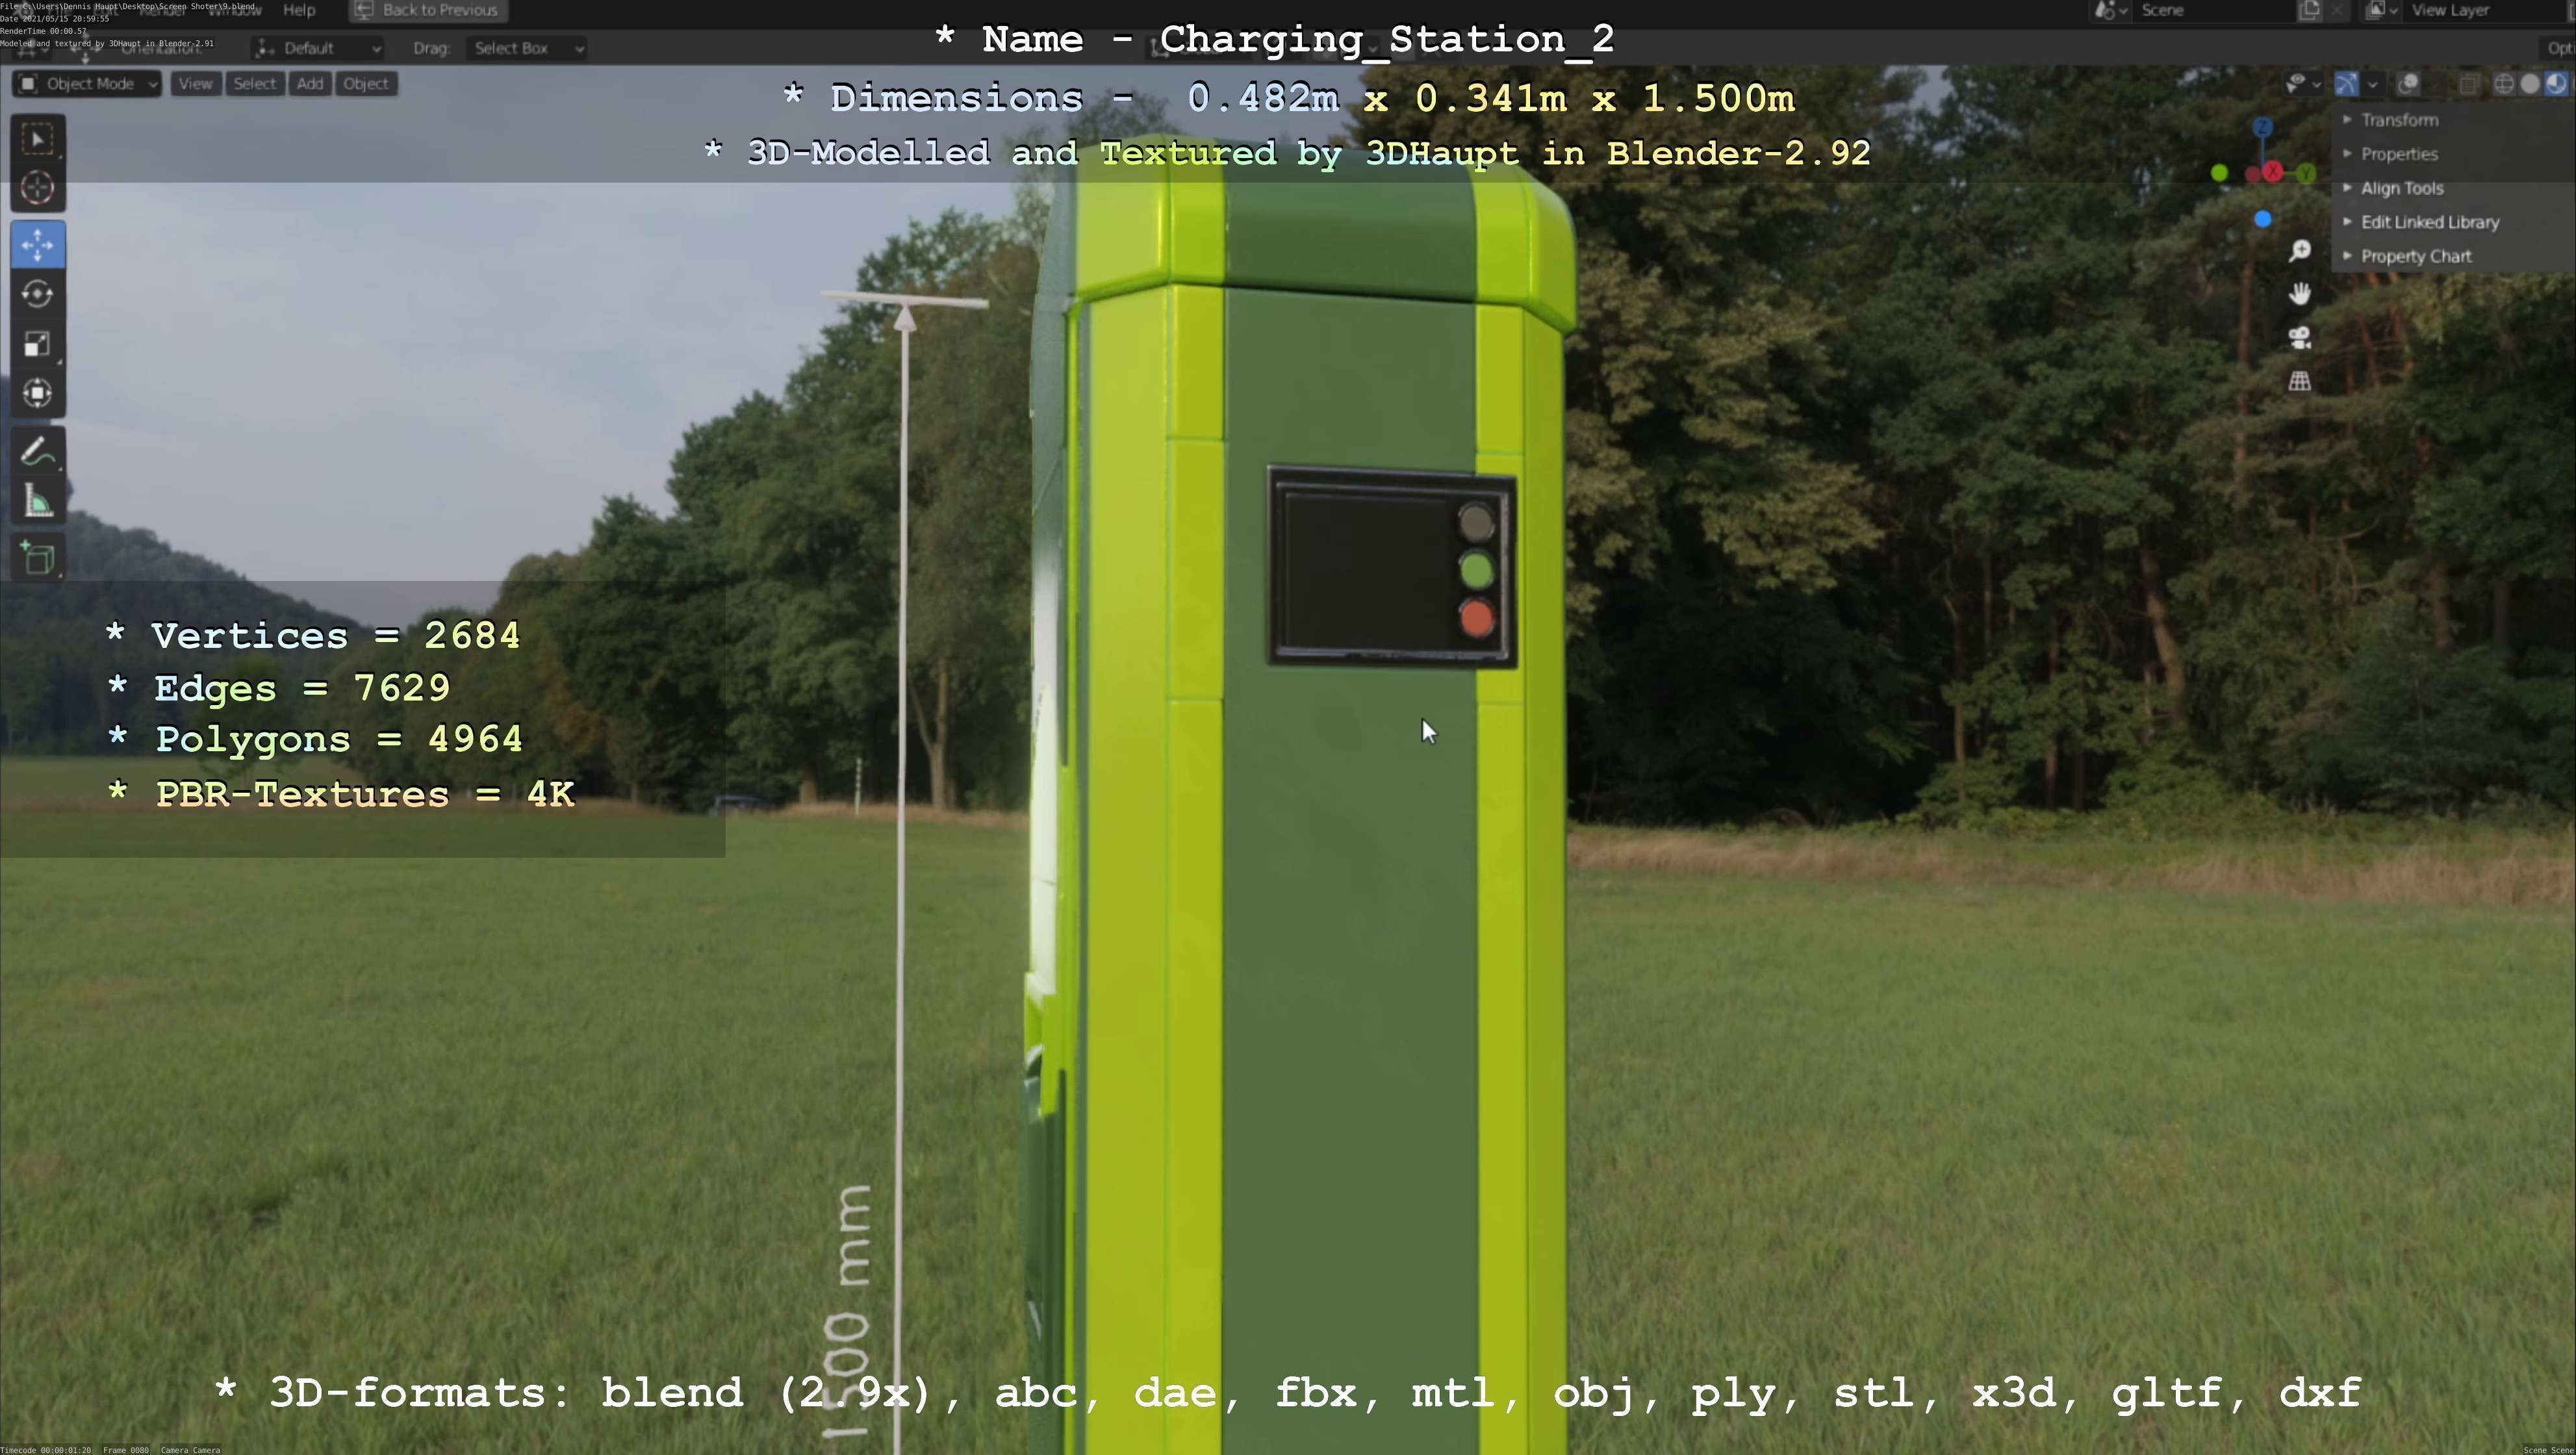Image resolution: width=2576 pixels, height=1455 pixels.
Task: Click the Y axis on navigation gizmo
Action: [x=2306, y=174]
